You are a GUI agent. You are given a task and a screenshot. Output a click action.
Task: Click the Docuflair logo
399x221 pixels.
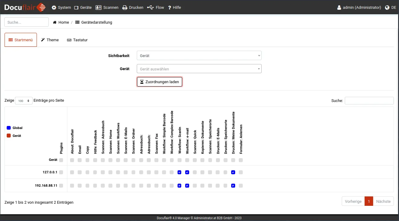(x=25, y=7)
